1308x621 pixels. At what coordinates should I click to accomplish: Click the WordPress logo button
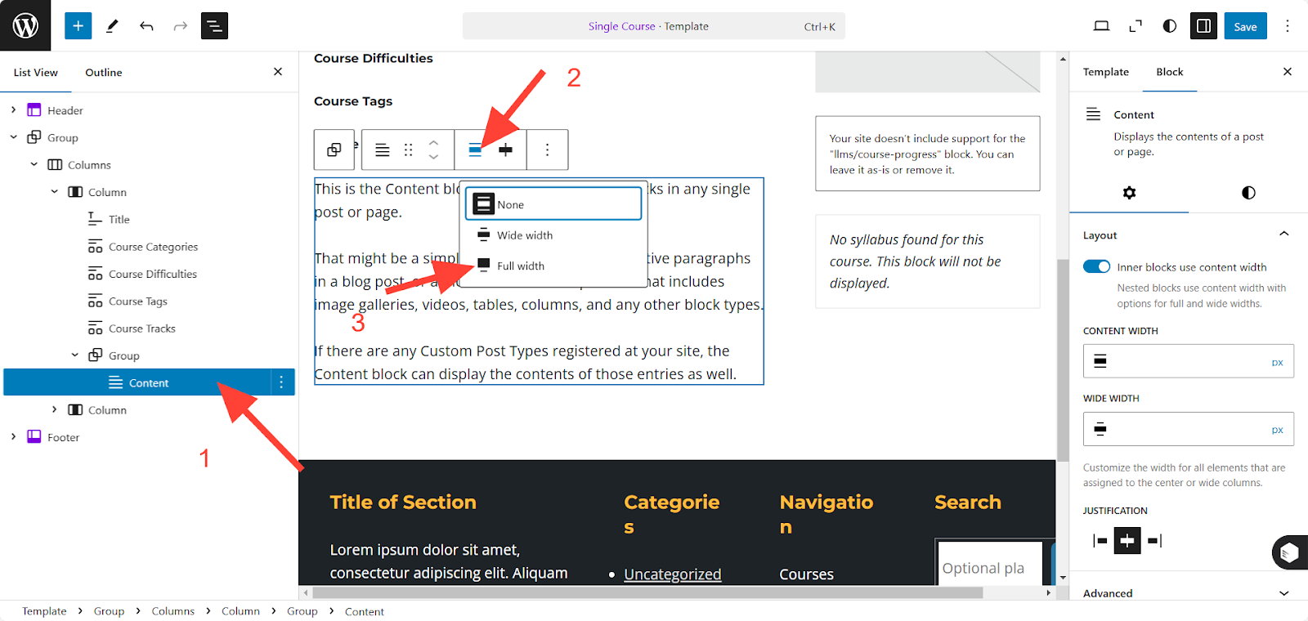tap(25, 25)
